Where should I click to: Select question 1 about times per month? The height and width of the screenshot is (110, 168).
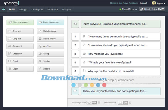tap(121, 37)
